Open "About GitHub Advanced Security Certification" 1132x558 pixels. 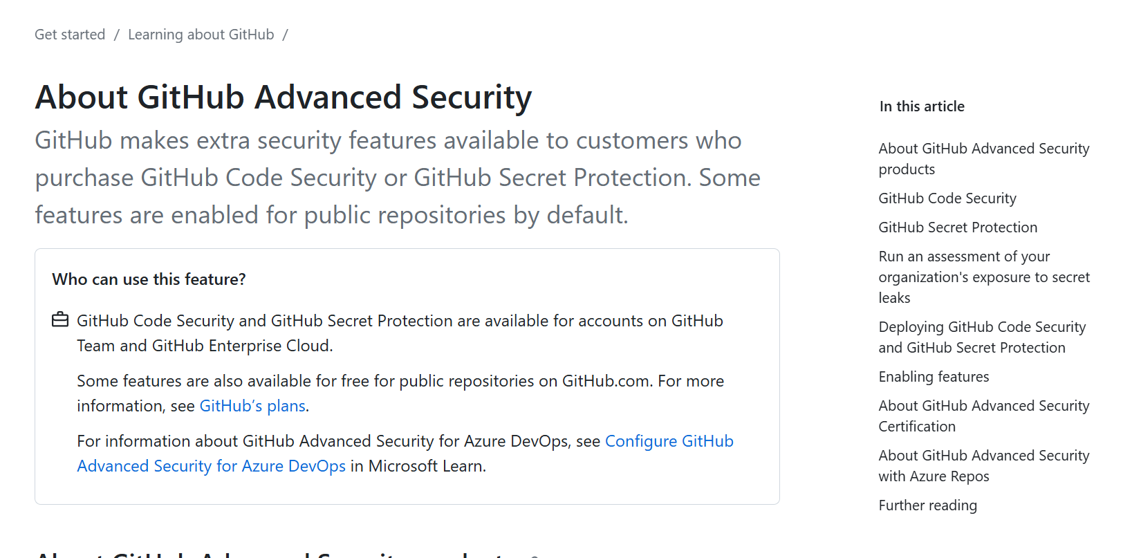coord(983,416)
